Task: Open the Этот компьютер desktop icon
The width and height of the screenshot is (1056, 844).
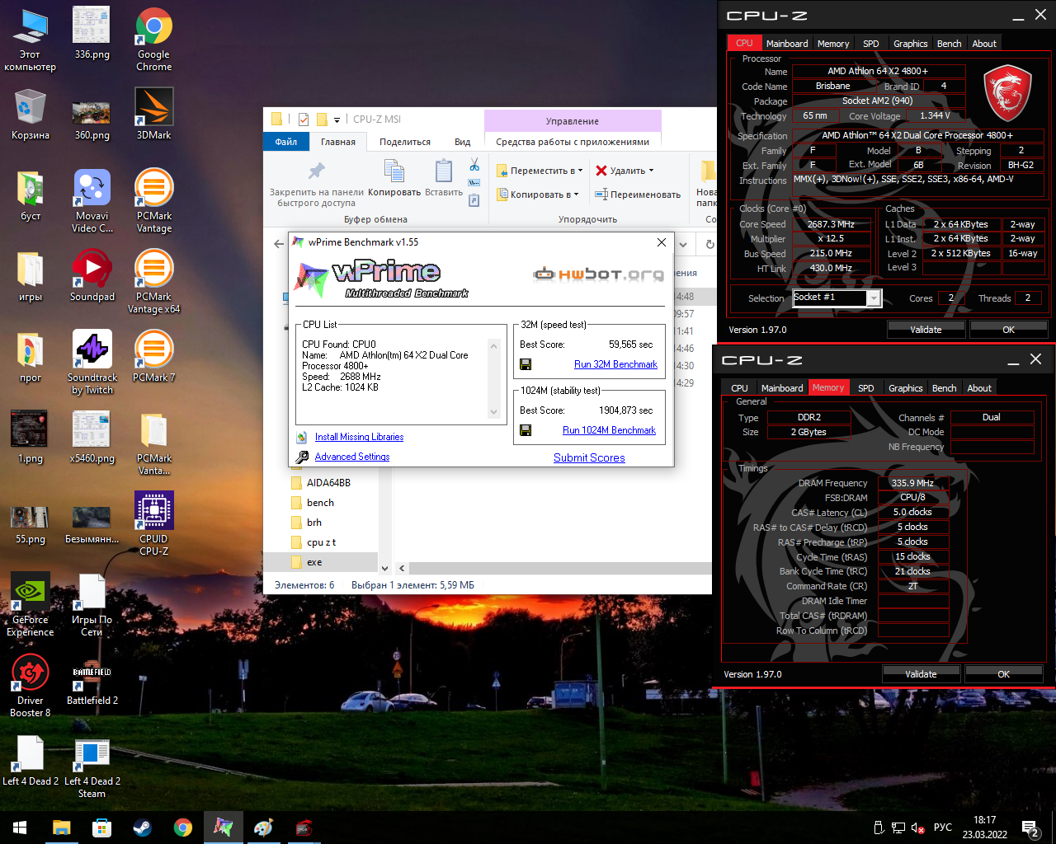Action: pyautogui.click(x=30, y=39)
